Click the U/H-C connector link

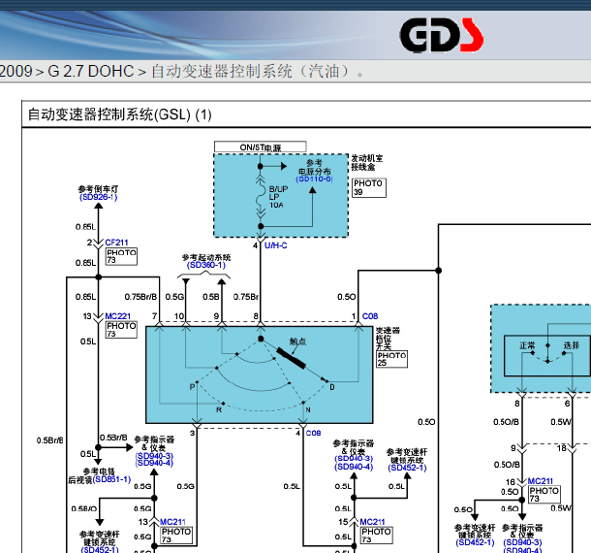(x=275, y=245)
